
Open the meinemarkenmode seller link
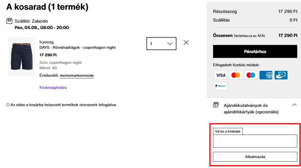tap(77, 75)
